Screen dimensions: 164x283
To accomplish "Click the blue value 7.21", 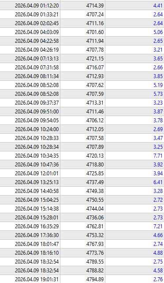I will (x=158, y=226).
